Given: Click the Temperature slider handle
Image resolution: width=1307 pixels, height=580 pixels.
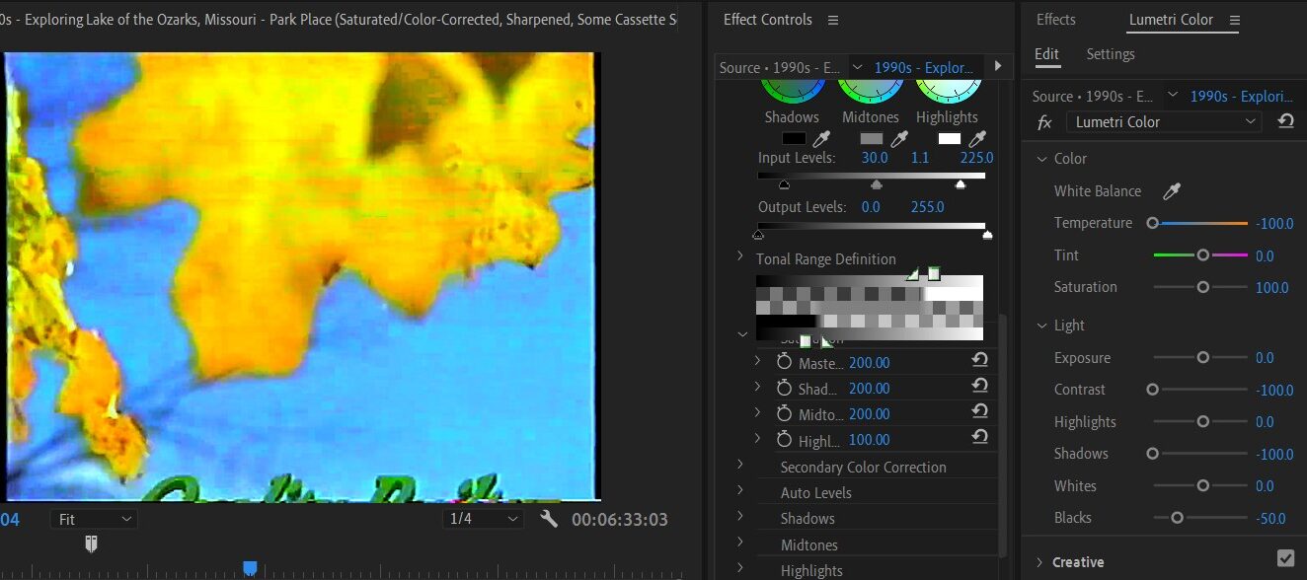Looking at the screenshot, I should (1152, 224).
